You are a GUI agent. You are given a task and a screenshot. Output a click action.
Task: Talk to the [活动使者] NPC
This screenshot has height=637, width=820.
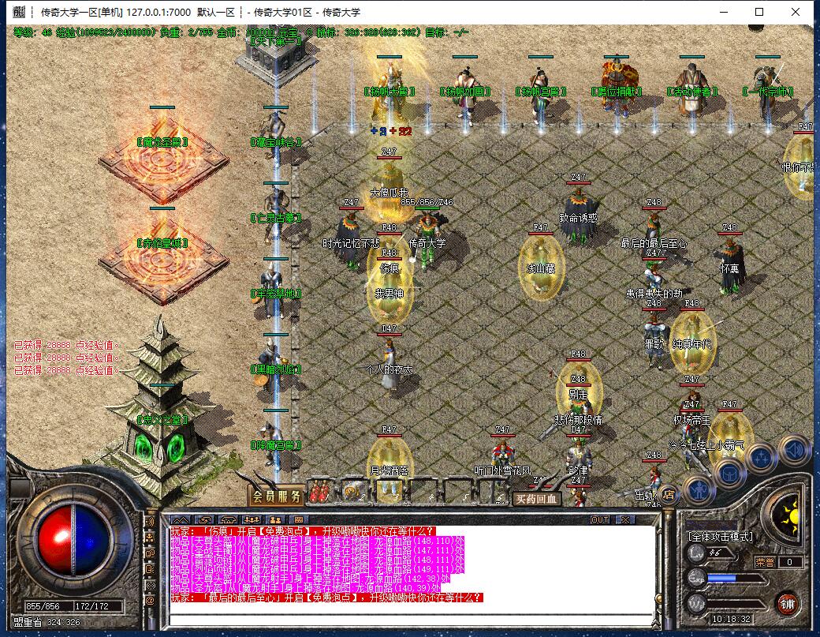692,90
